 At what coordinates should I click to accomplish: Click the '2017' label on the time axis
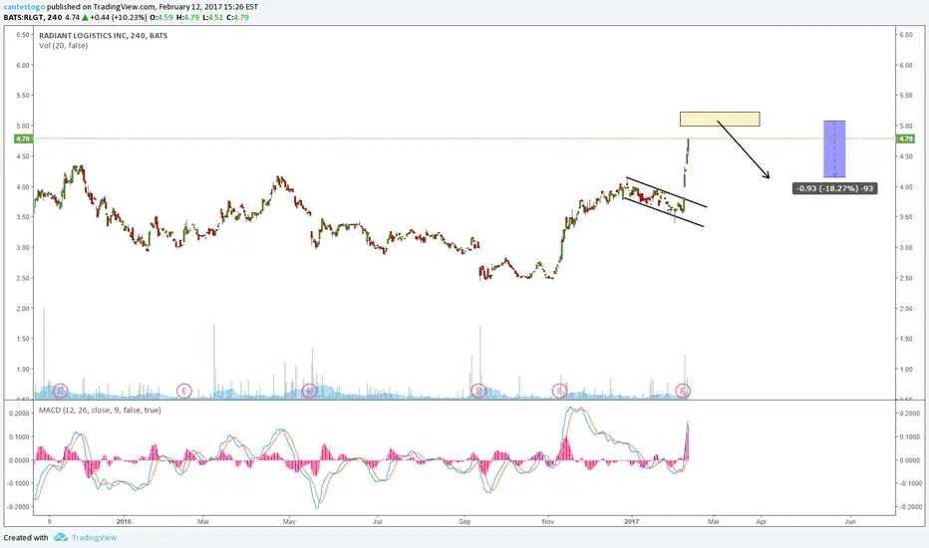[632, 522]
